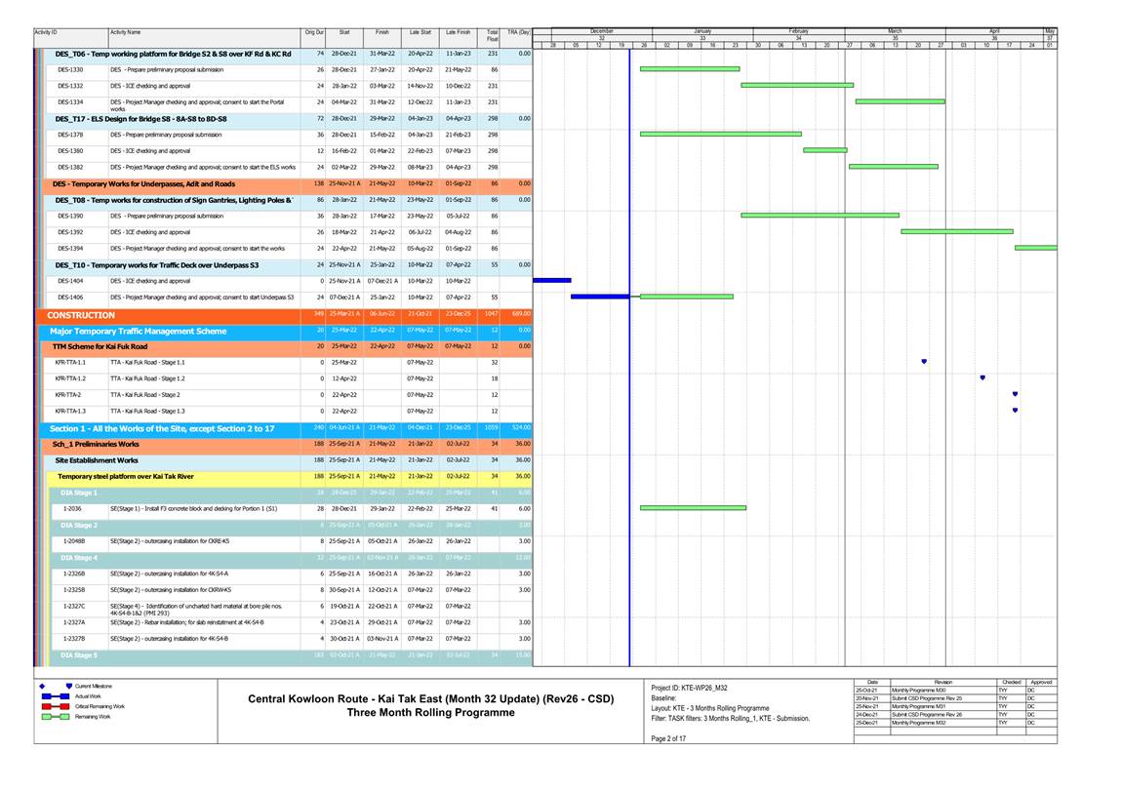Image resolution: width=1121 pixels, height=792 pixels.
Task: Click the Page 2 of 17 footer text
Action: pos(669,738)
